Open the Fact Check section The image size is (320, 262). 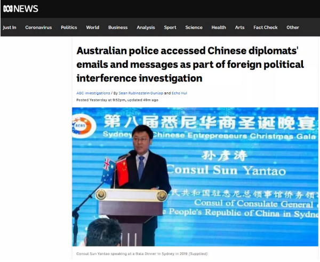(x=266, y=28)
